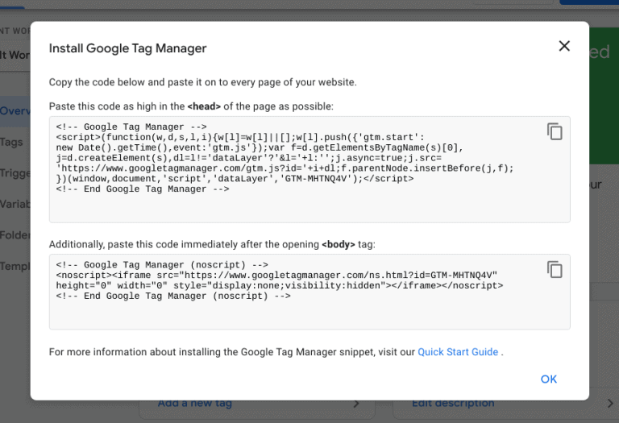Click 'Add a new tag' behind the dialog

[x=194, y=404]
